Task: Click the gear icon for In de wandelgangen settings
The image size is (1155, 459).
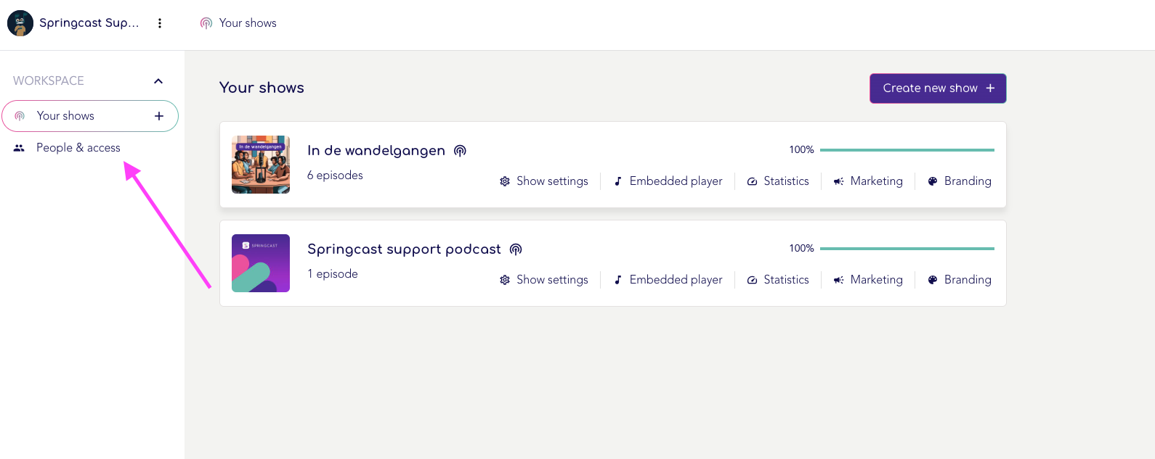Action: [x=505, y=181]
